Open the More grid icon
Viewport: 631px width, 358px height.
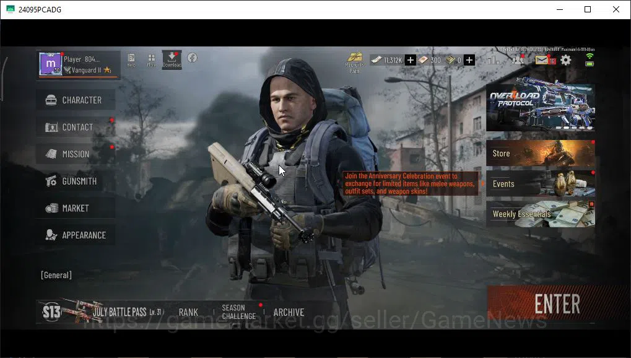(x=151, y=60)
